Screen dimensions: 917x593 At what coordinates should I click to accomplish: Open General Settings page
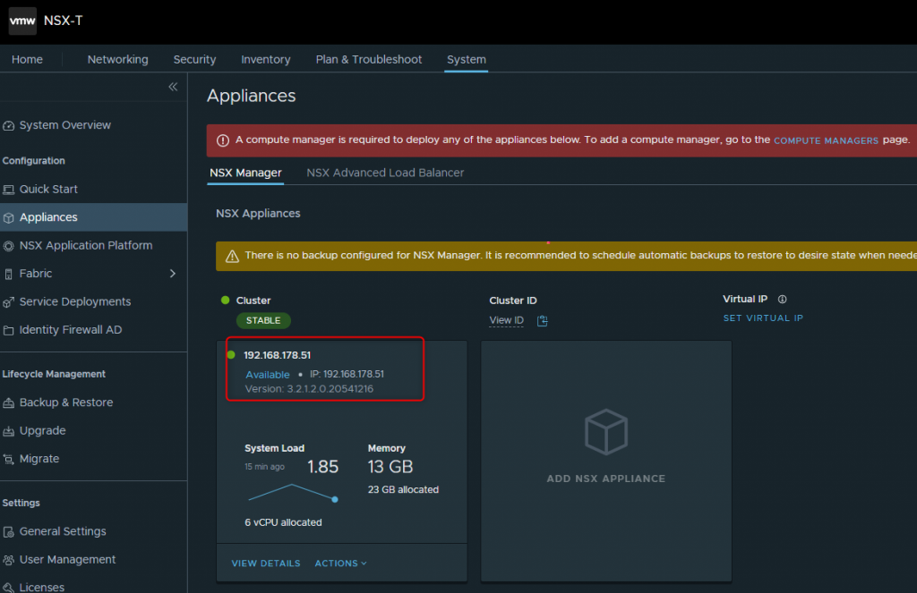(63, 531)
